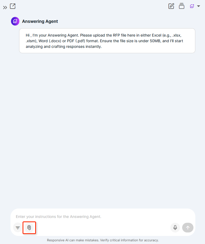Open the filter options icon

coord(18,228)
